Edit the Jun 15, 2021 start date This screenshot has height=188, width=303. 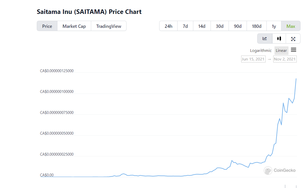pos(253,59)
